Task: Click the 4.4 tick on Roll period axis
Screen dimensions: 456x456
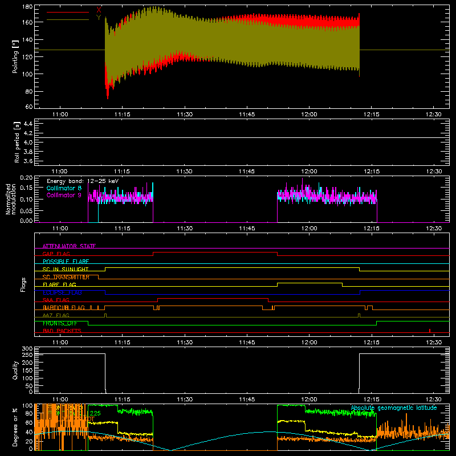Action: click(28, 124)
